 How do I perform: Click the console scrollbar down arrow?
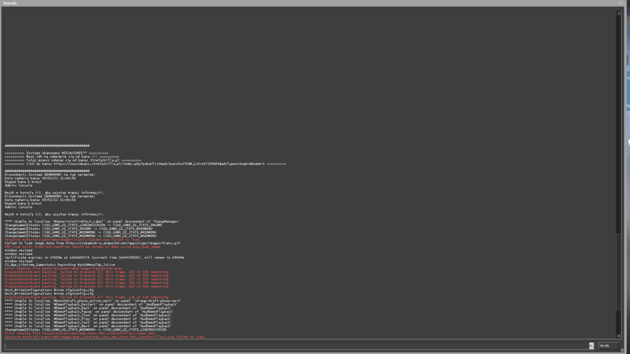(x=619, y=336)
